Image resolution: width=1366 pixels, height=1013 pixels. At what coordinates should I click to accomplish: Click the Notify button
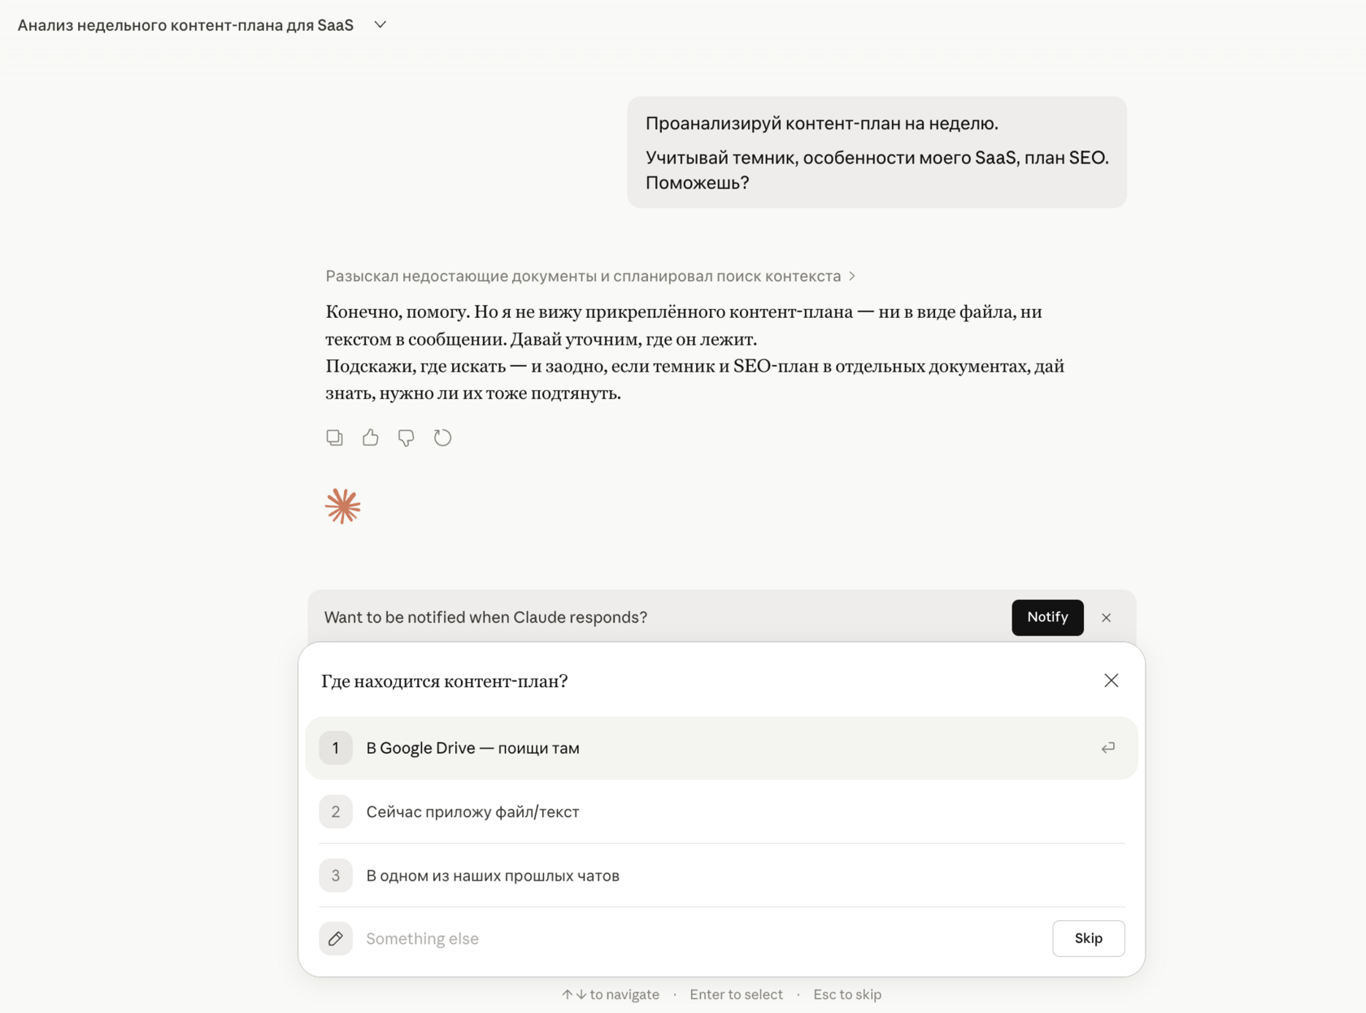click(1047, 617)
